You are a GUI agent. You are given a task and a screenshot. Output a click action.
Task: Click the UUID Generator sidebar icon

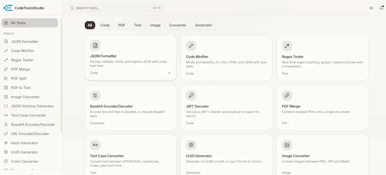(x=6, y=152)
